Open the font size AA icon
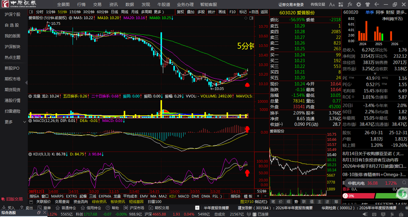The image size is (408, 217). [332, 4]
